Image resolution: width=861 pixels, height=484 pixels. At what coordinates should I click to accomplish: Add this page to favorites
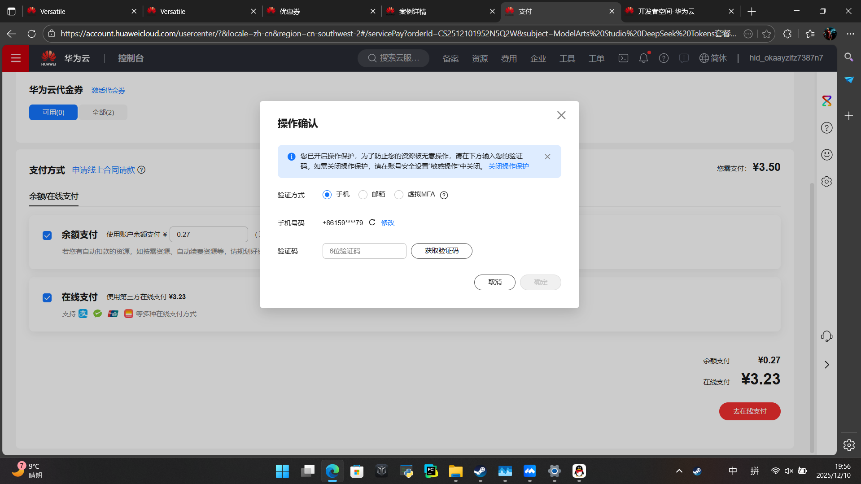pyautogui.click(x=766, y=34)
